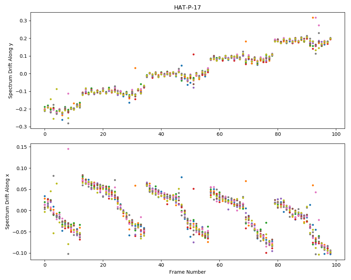Click the gray point at 0.082 near frame 3 in lower plot
This screenshot has width=351, height=280.
[x=53, y=176]
